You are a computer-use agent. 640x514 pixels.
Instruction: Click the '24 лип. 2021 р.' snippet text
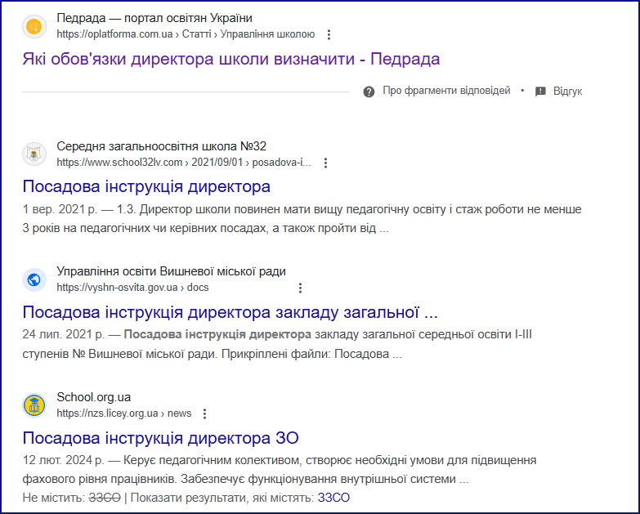[64, 334]
